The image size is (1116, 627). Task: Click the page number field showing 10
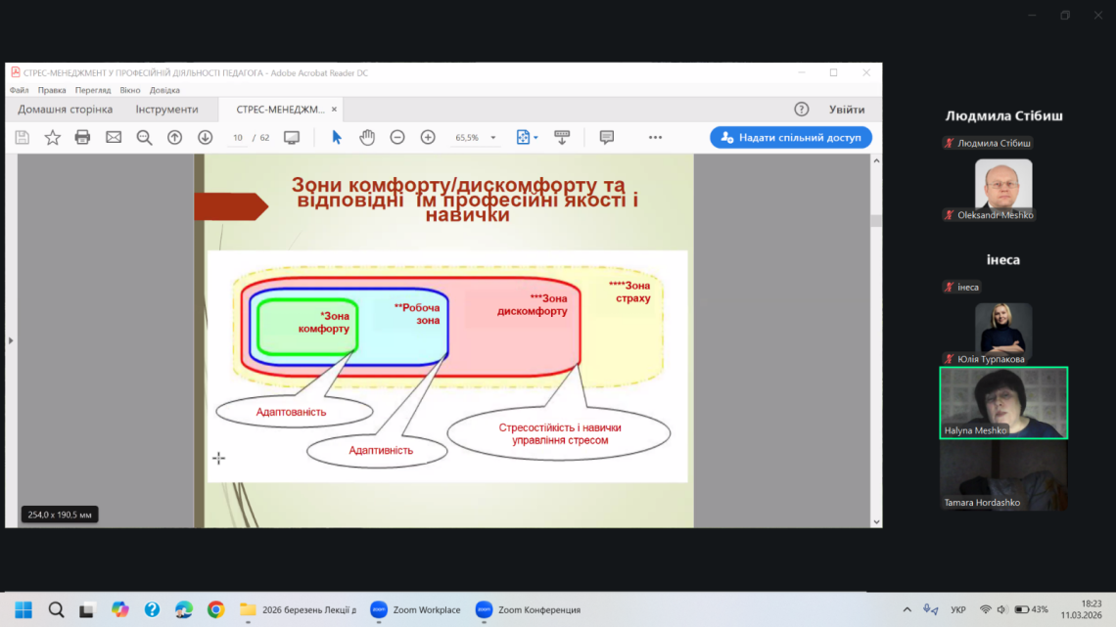pyautogui.click(x=238, y=138)
